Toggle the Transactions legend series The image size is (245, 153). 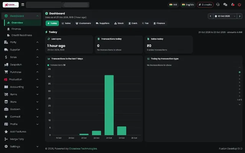point(56,65)
